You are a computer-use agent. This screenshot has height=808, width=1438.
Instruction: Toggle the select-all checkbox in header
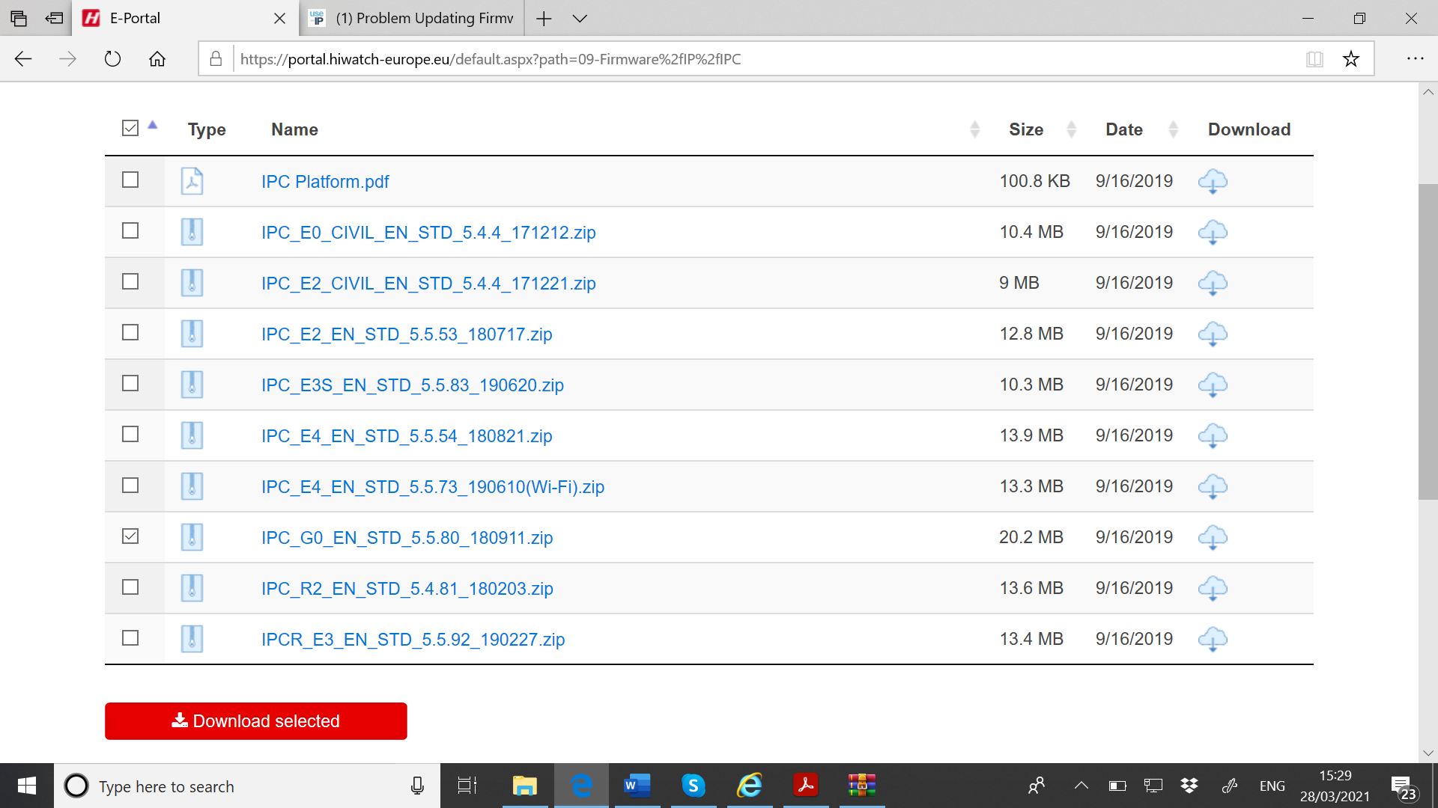[130, 128]
